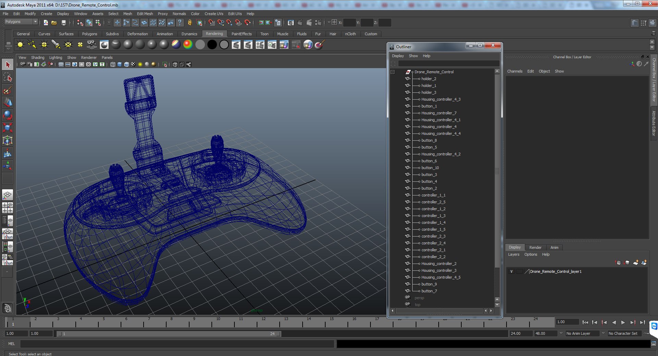Open the Anim layer tab
The image size is (658, 356).
pyautogui.click(x=554, y=247)
